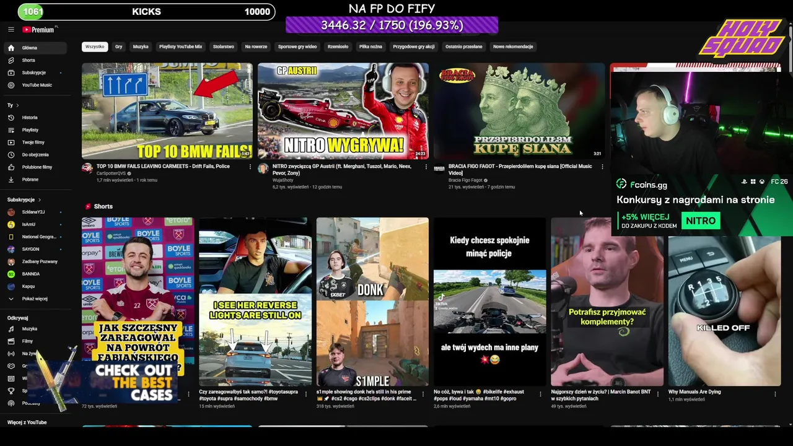Screen dimensions: 793x446
Task: Open Potrafisz przyjmować komplementy short thumbnail
Action: pos(607,302)
